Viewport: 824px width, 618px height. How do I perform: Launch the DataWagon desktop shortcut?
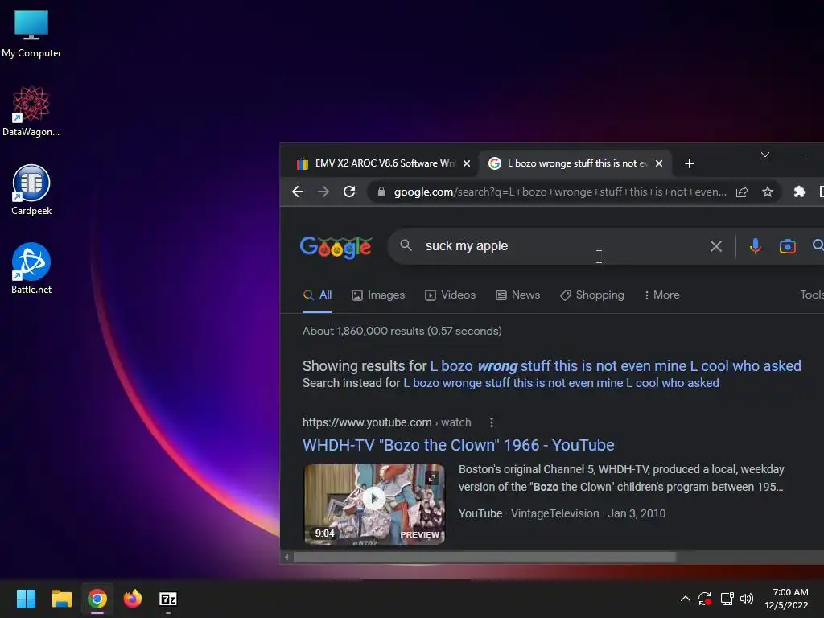point(31,111)
